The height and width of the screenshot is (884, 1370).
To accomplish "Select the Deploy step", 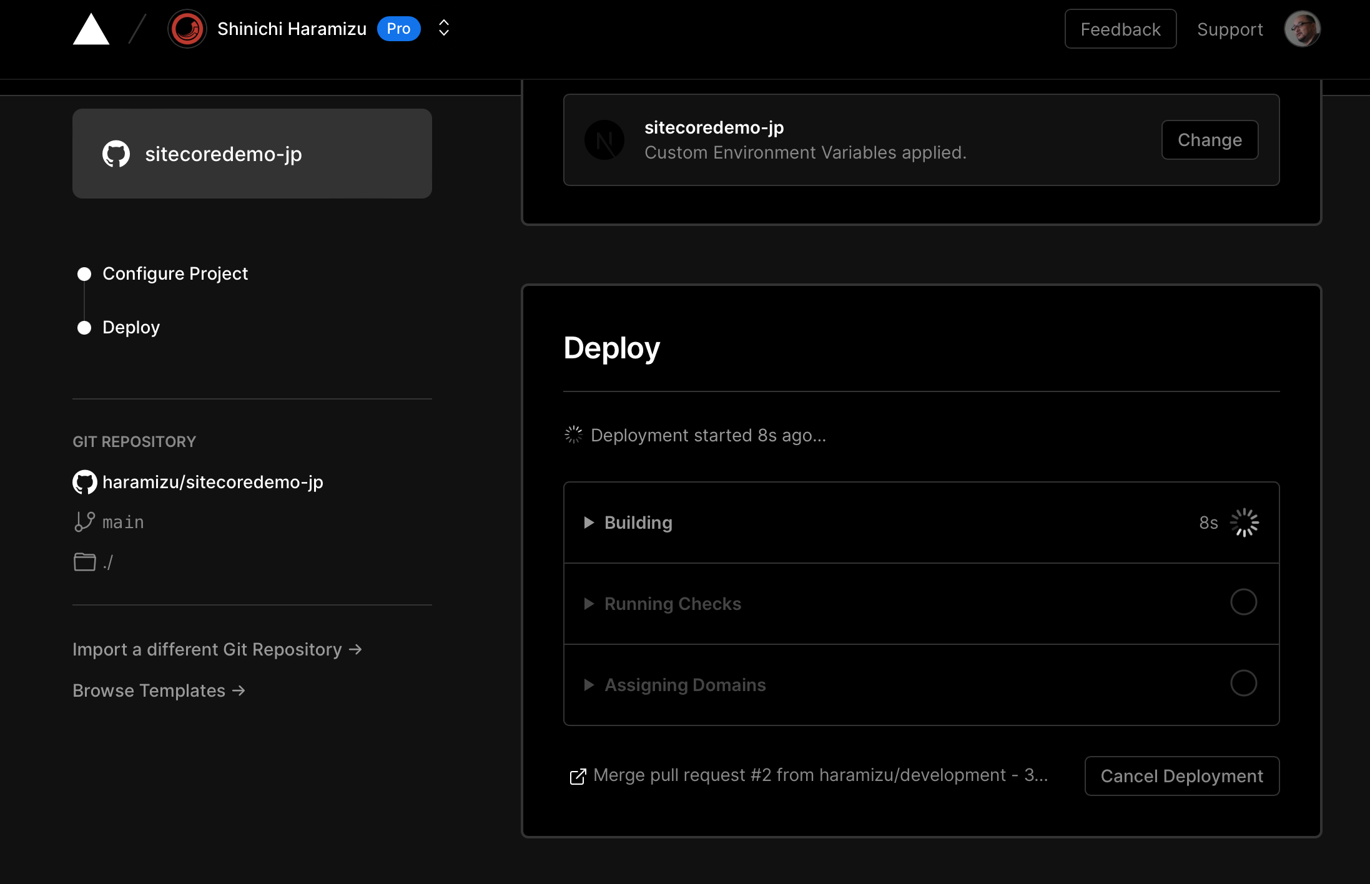I will [131, 327].
